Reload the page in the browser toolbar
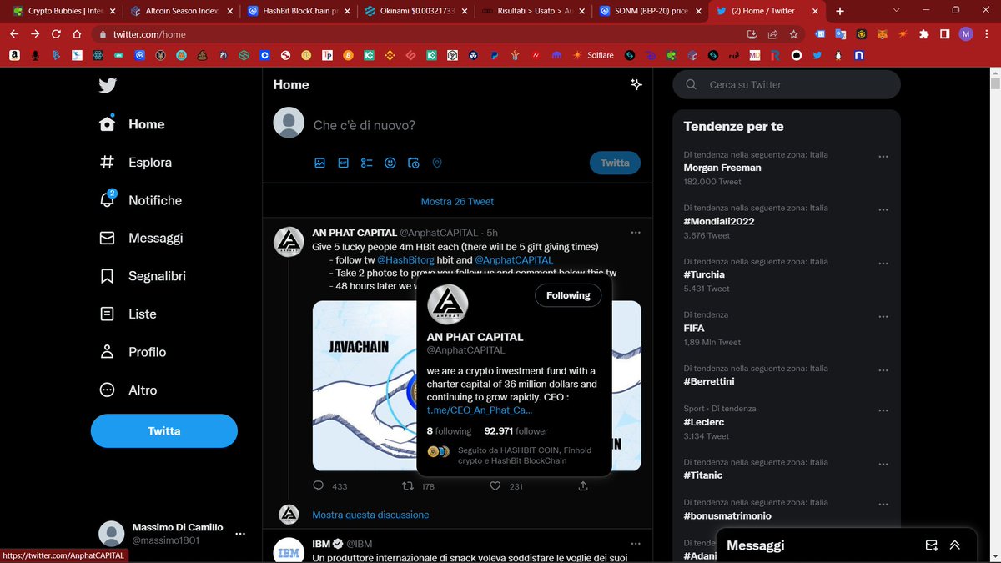Screen dimensions: 1001x563 pyautogui.click(x=56, y=34)
